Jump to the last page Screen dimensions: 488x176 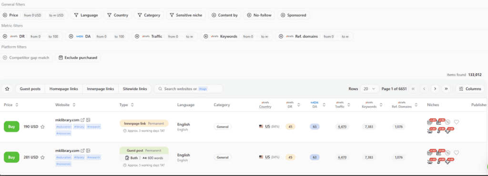(446, 89)
